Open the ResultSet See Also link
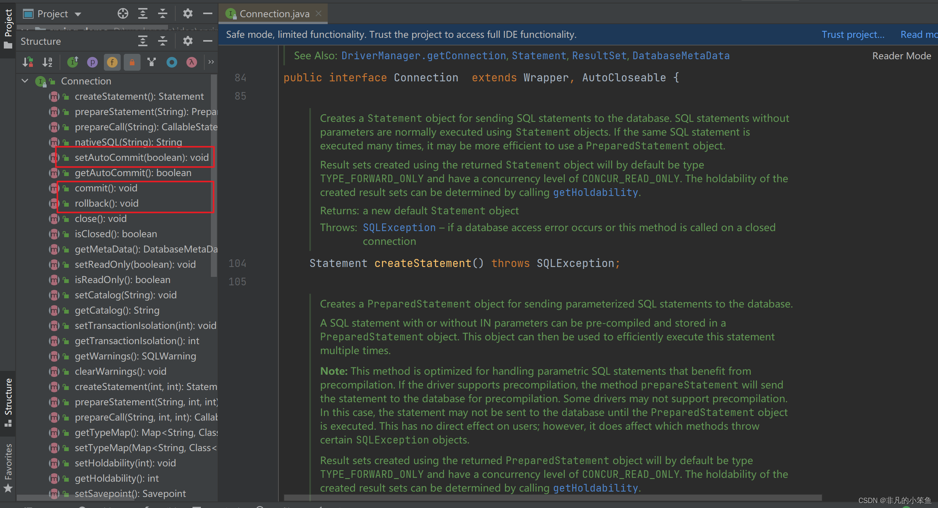The width and height of the screenshot is (938, 508). click(x=599, y=56)
